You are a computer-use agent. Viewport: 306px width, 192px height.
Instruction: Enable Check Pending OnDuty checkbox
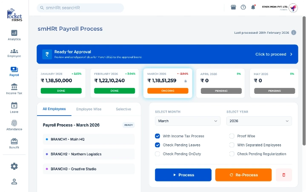pyautogui.click(x=157, y=154)
